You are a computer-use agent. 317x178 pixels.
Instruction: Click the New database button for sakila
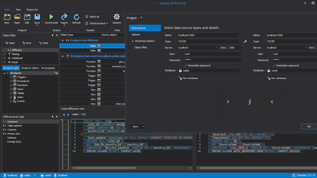(x=188, y=78)
